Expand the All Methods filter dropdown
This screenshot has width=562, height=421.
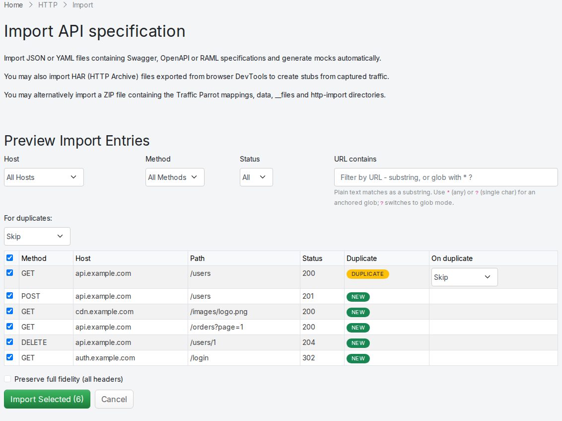point(175,177)
